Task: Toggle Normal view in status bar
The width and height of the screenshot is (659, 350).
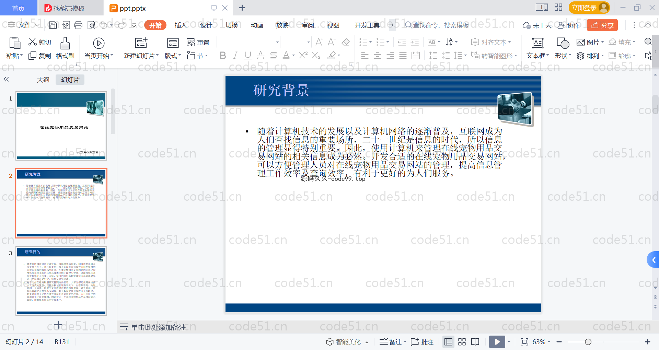Action: pyautogui.click(x=448, y=342)
